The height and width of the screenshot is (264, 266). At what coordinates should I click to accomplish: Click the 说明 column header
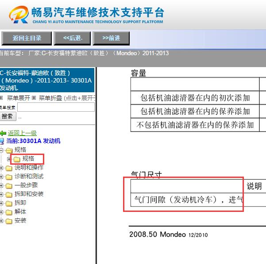pyautogui.click(x=254, y=186)
